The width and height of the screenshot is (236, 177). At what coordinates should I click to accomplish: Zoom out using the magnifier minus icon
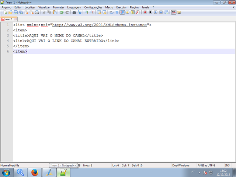[92, 12]
